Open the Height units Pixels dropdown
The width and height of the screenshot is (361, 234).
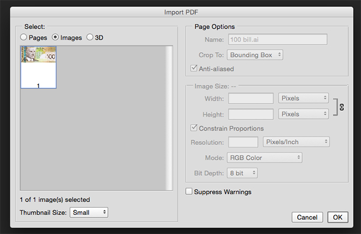pyautogui.click(x=303, y=114)
